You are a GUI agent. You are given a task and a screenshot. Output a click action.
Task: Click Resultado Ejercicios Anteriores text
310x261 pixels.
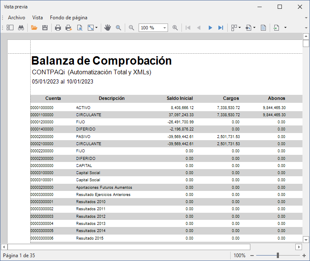(103, 195)
